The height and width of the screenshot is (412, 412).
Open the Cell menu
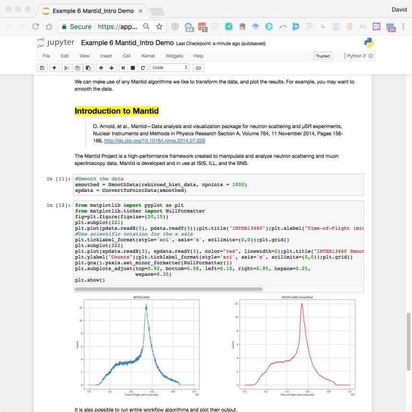pos(127,56)
